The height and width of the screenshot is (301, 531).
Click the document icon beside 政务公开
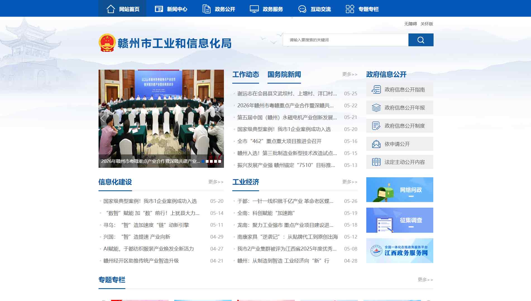point(207,9)
